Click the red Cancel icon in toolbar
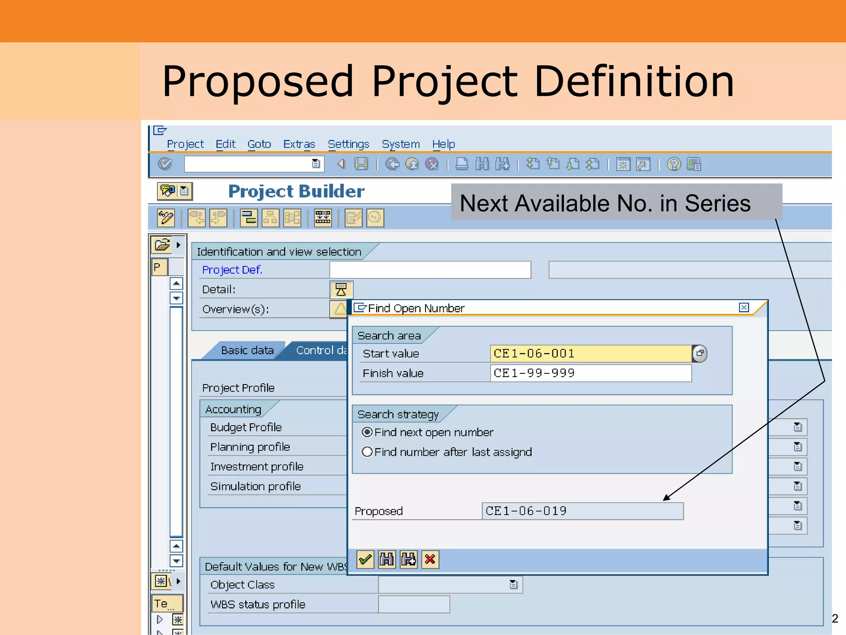This screenshot has height=635, width=846. (432, 164)
